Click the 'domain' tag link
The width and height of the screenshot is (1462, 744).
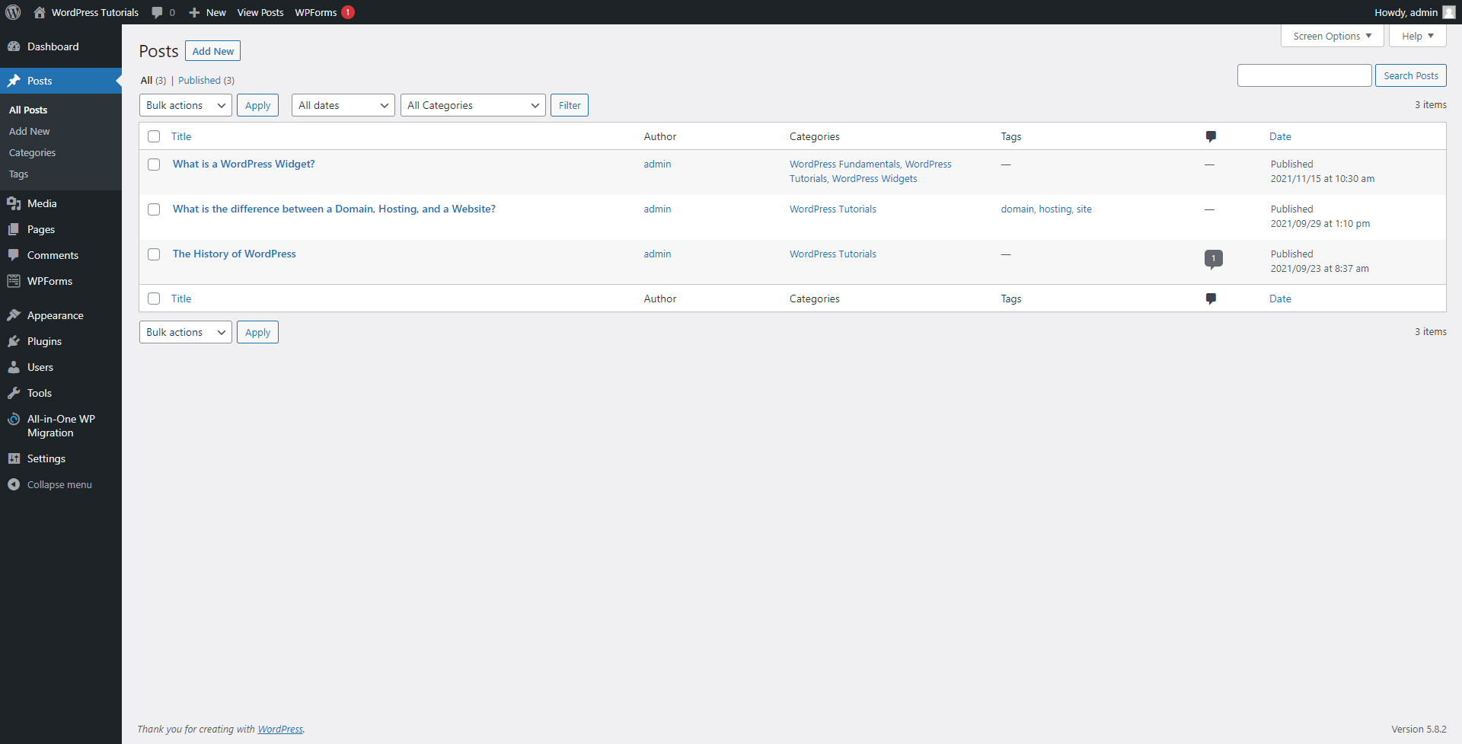tap(1017, 209)
